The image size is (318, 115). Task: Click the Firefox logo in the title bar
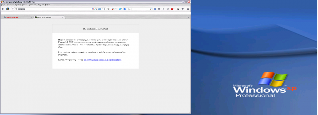tap(2, 2)
